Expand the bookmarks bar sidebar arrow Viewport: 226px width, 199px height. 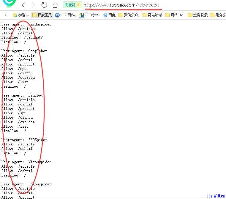(5, 15)
